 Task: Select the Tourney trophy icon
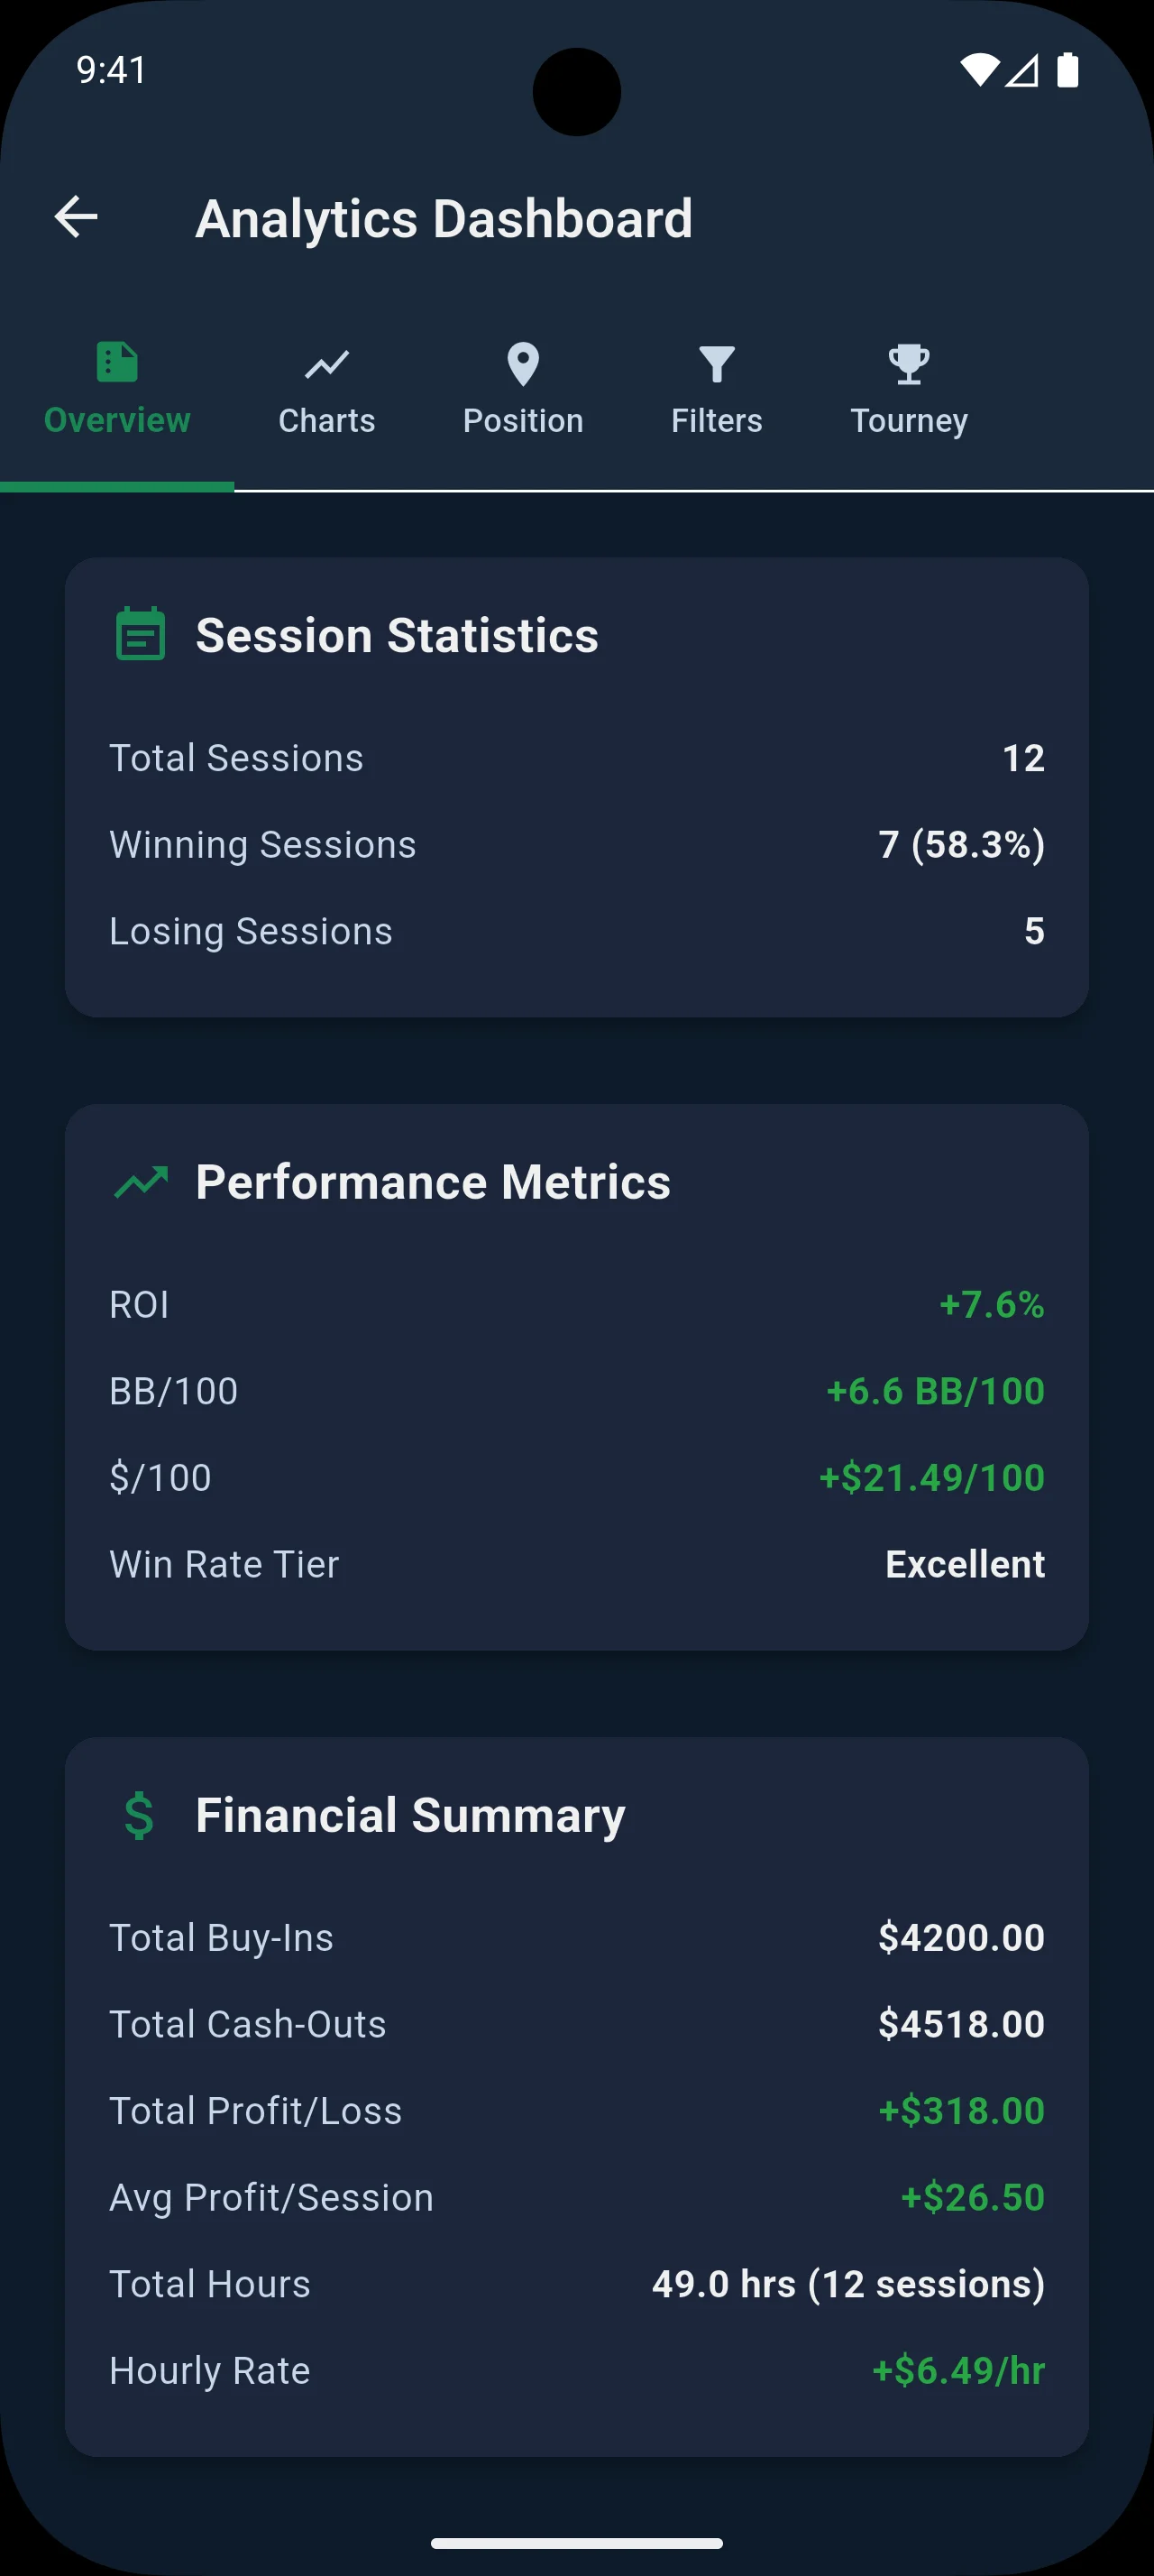(909, 364)
